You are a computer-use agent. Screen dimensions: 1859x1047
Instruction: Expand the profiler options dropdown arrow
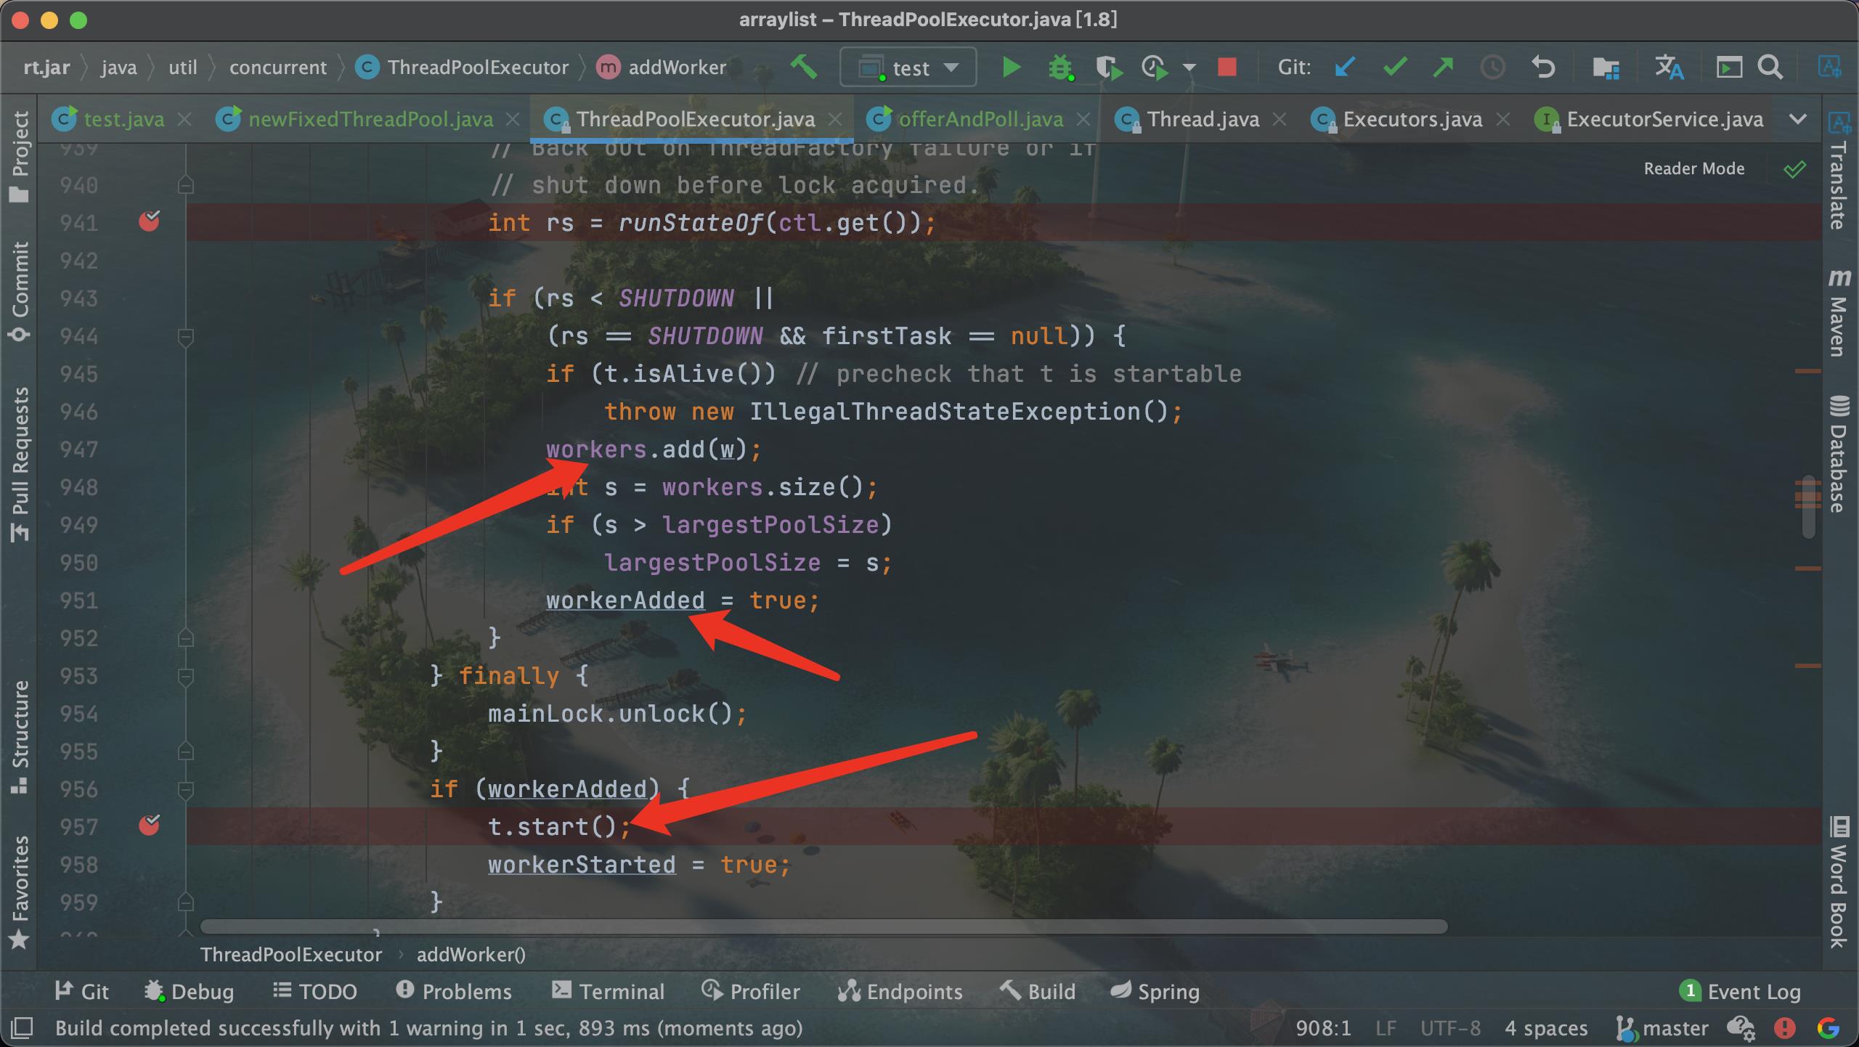(1189, 68)
